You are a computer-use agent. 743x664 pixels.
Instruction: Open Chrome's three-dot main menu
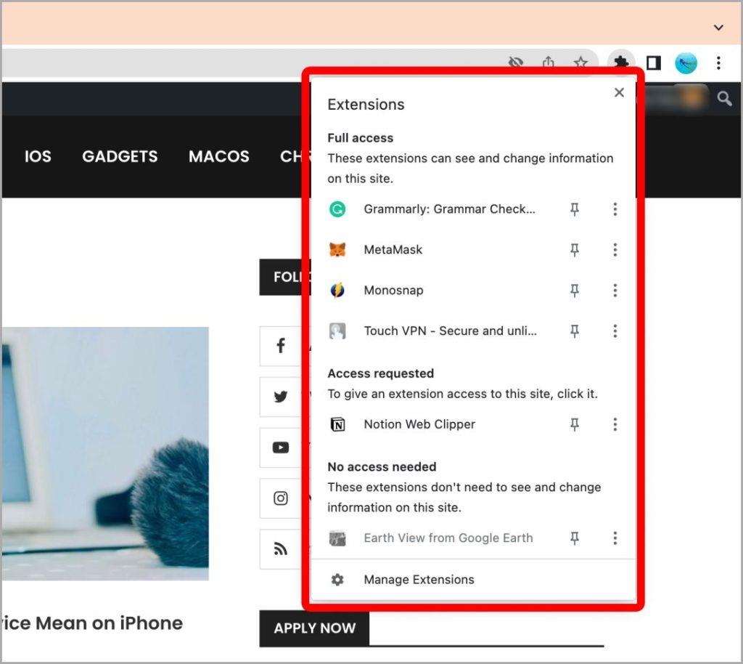(x=718, y=62)
